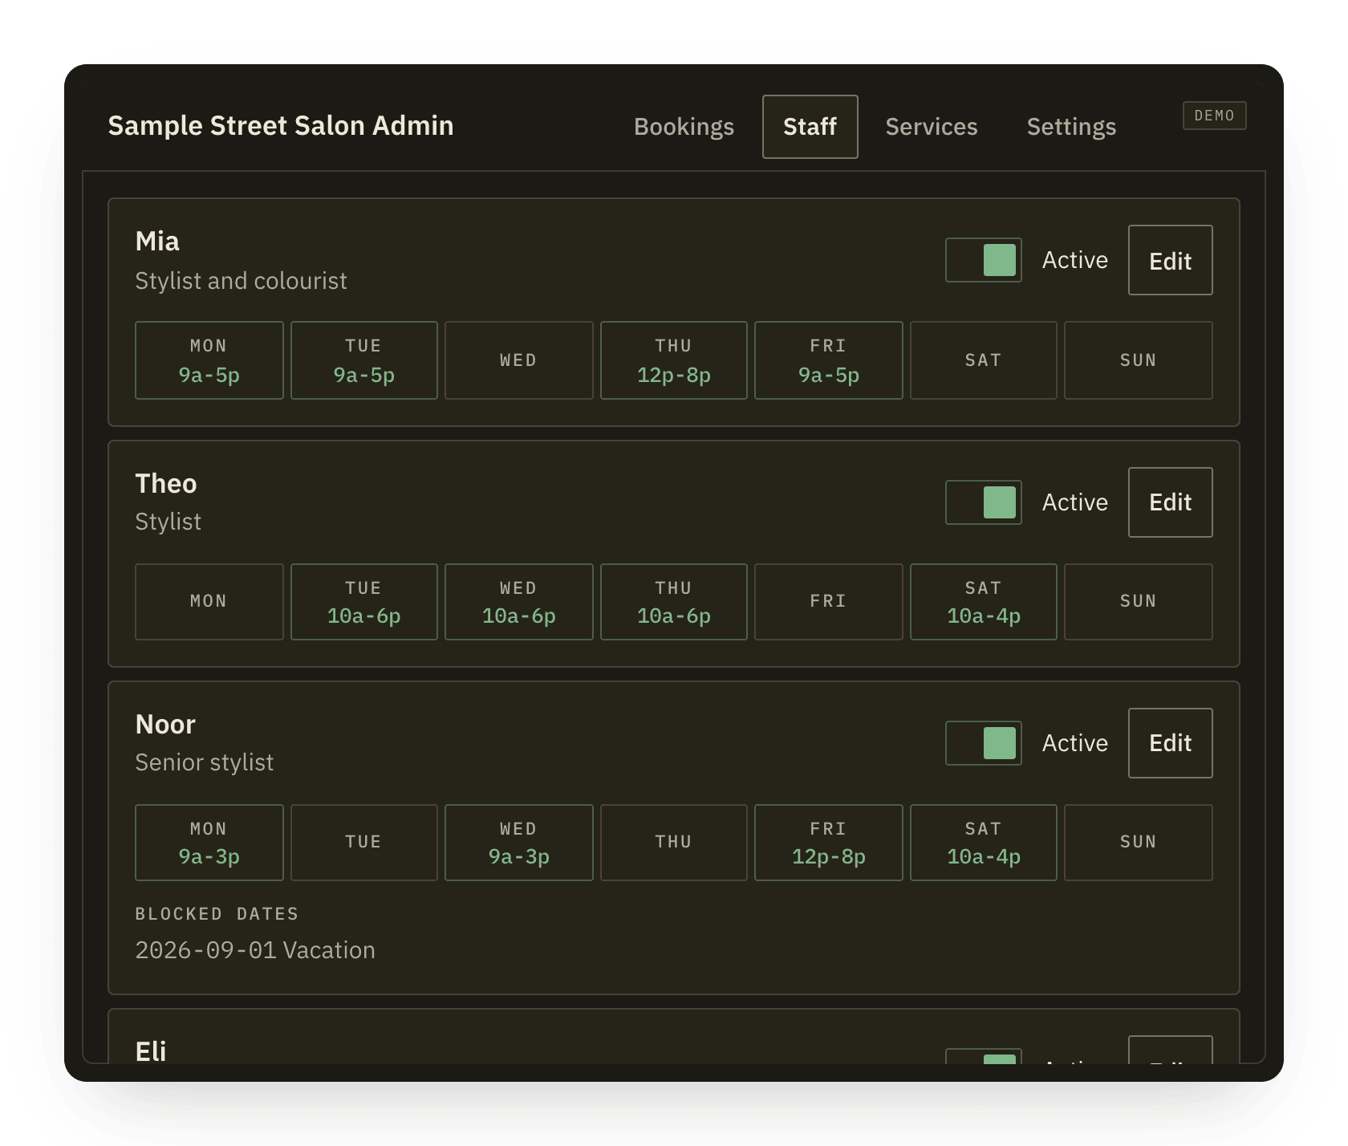Click Mia's empty SUN slot
The width and height of the screenshot is (1348, 1146).
point(1138,360)
